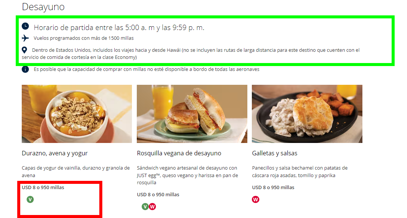Open the peach oatmeal yogurt bowl photo
Viewport: 407px width, 218px height.
click(x=77, y=114)
